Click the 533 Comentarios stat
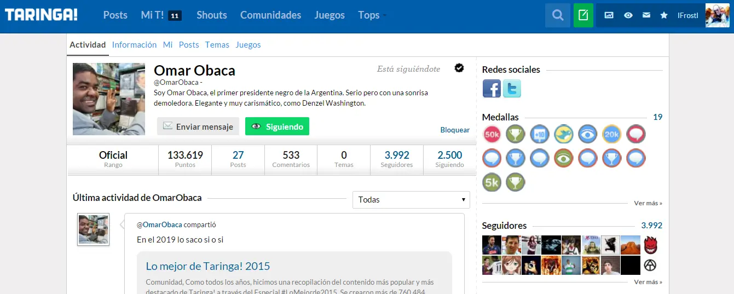Viewport: 734px width, 294px height. [x=291, y=159]
